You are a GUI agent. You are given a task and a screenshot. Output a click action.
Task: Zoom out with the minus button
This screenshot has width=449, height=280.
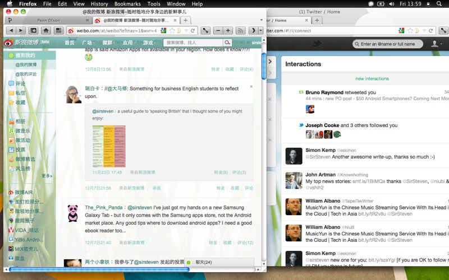pyautogui.click(x=218, y=31)
